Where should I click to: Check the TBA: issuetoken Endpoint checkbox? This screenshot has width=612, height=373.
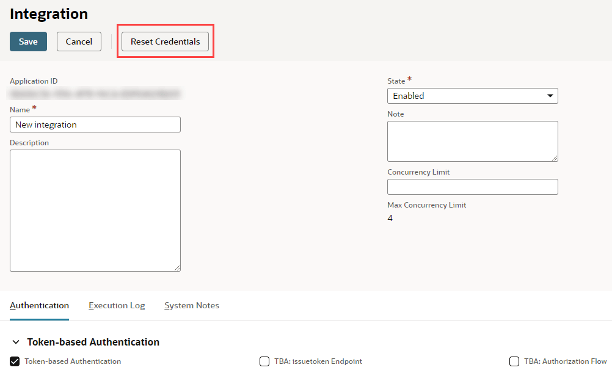[x=264, y=361]
